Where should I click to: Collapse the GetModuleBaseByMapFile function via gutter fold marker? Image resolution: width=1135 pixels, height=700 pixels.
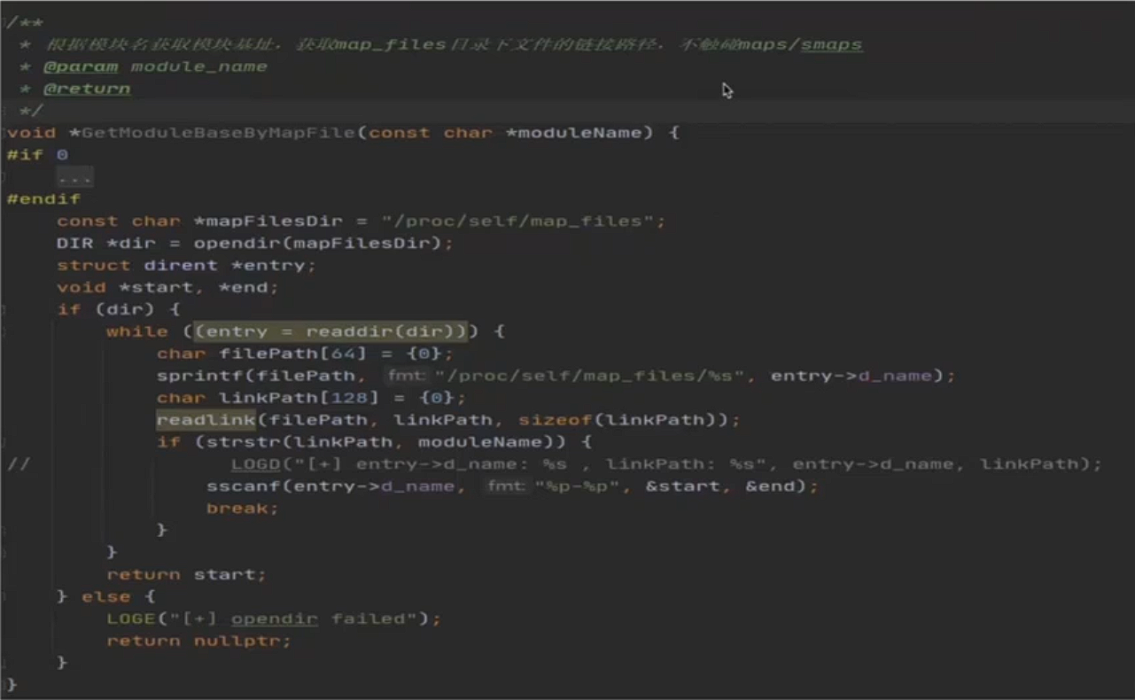[x=4, y=133]
